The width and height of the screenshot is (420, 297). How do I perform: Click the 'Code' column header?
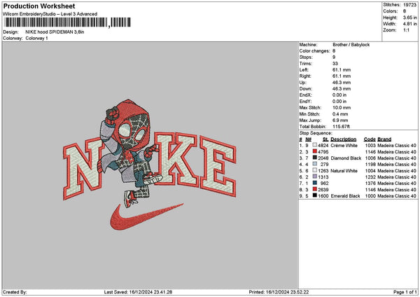coord(370,139)
